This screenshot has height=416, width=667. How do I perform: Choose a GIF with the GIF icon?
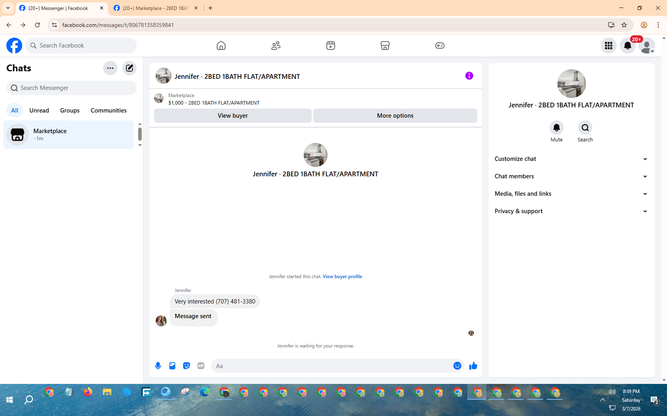pos(201,366)
